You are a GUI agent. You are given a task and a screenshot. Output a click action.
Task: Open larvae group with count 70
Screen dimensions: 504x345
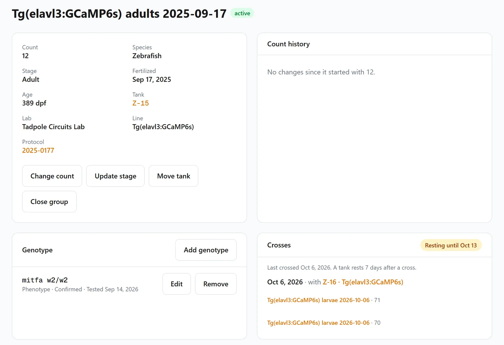point(318,323)
